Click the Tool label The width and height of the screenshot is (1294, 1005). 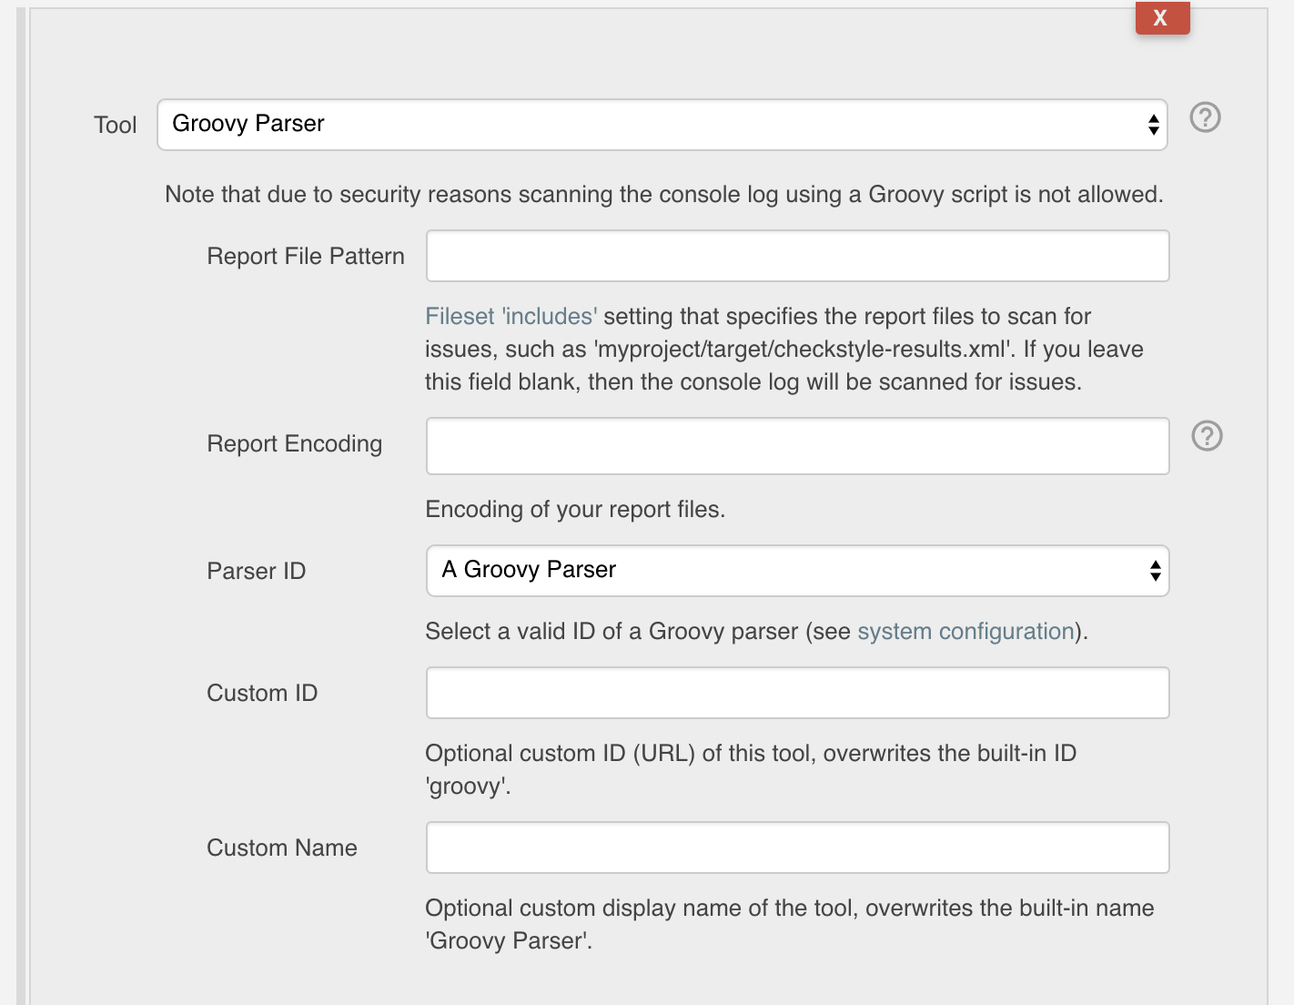tap(115, 125)
